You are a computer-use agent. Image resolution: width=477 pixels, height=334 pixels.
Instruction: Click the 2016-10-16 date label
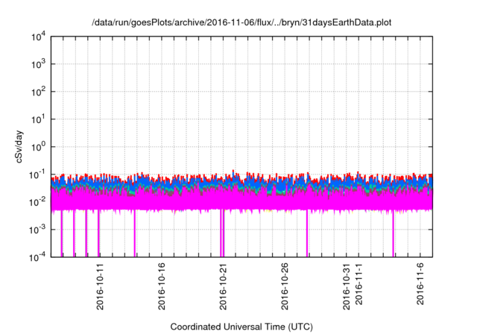coord(162,286)
